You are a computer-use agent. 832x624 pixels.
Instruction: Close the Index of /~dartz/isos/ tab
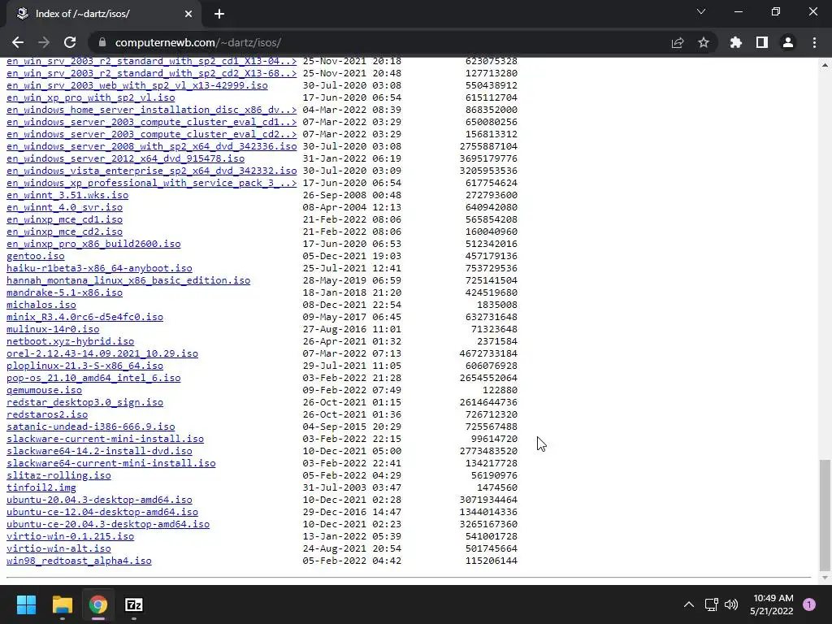point(188,14)
